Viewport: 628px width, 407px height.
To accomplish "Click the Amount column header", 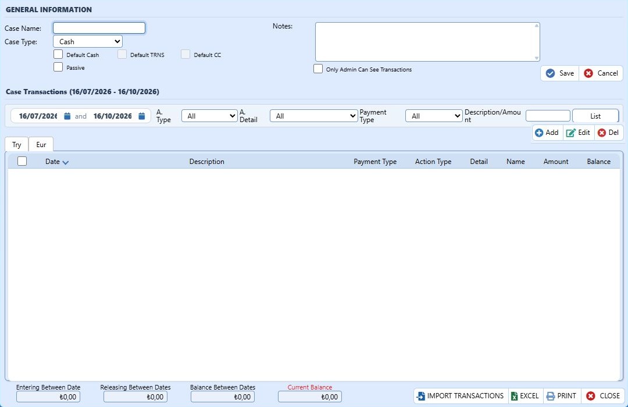I will point(556,162).
